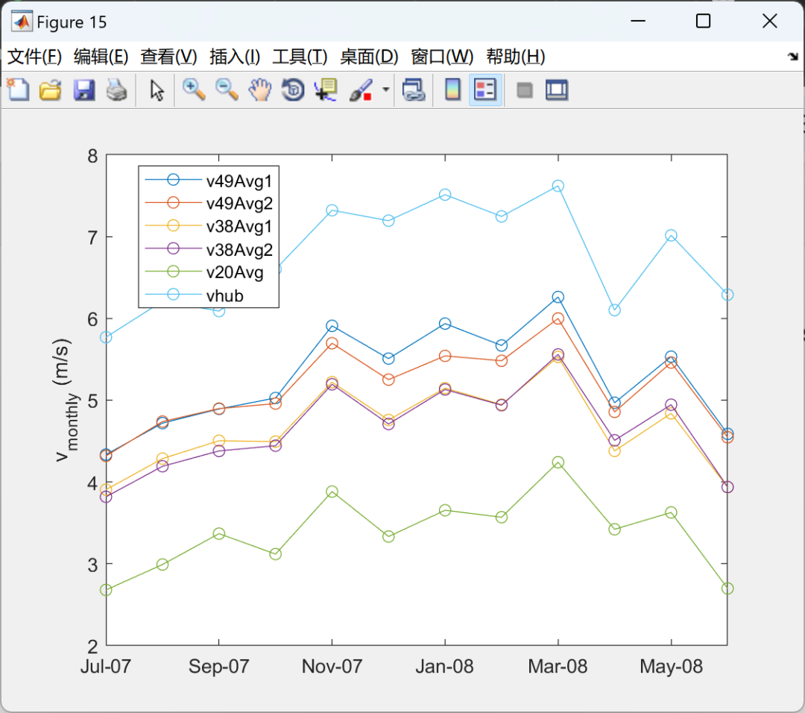Minimize the Figure 15 window

pos(637,21)
